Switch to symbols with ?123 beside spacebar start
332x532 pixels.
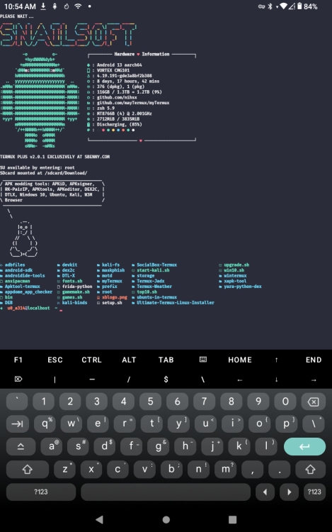[x=41, y=492]
